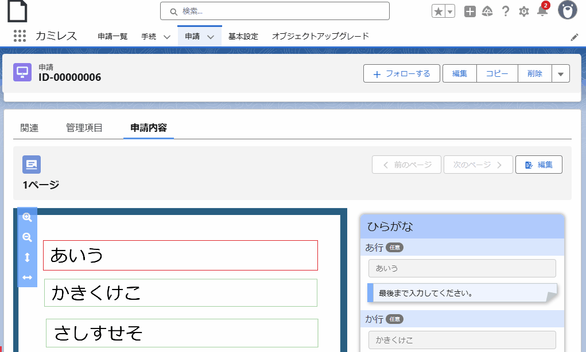This screenshot has width=586, height=352.
Task: Click the コピー button
Action: (497, 73)
